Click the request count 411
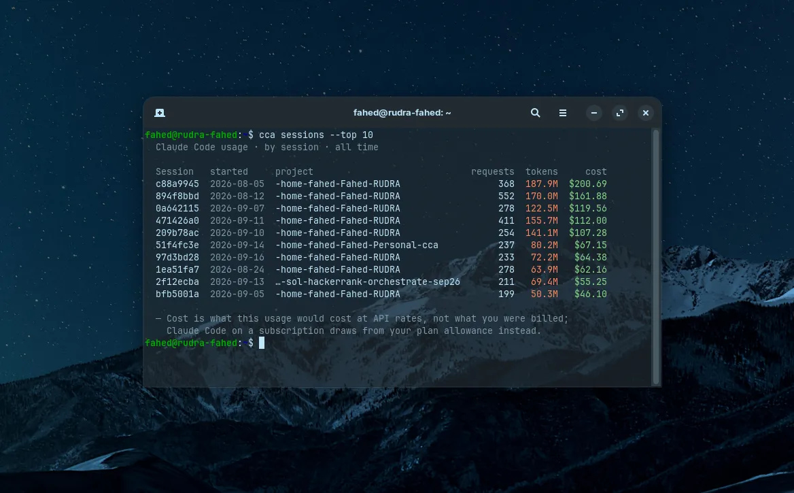Image resolution: width=794 pixels, height=493 pixels. pos(506,220)
